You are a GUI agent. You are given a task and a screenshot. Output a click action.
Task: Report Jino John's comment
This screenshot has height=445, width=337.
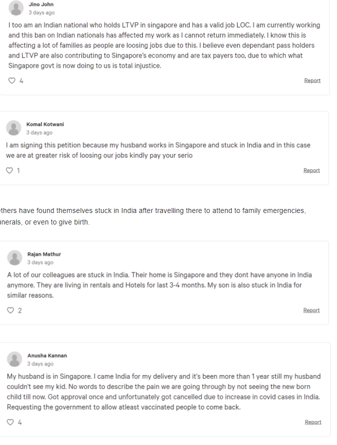pos(313,80)
